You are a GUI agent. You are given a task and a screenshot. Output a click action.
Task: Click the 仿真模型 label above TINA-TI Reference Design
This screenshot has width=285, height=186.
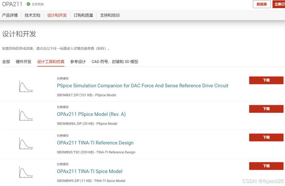click(63, 136)
